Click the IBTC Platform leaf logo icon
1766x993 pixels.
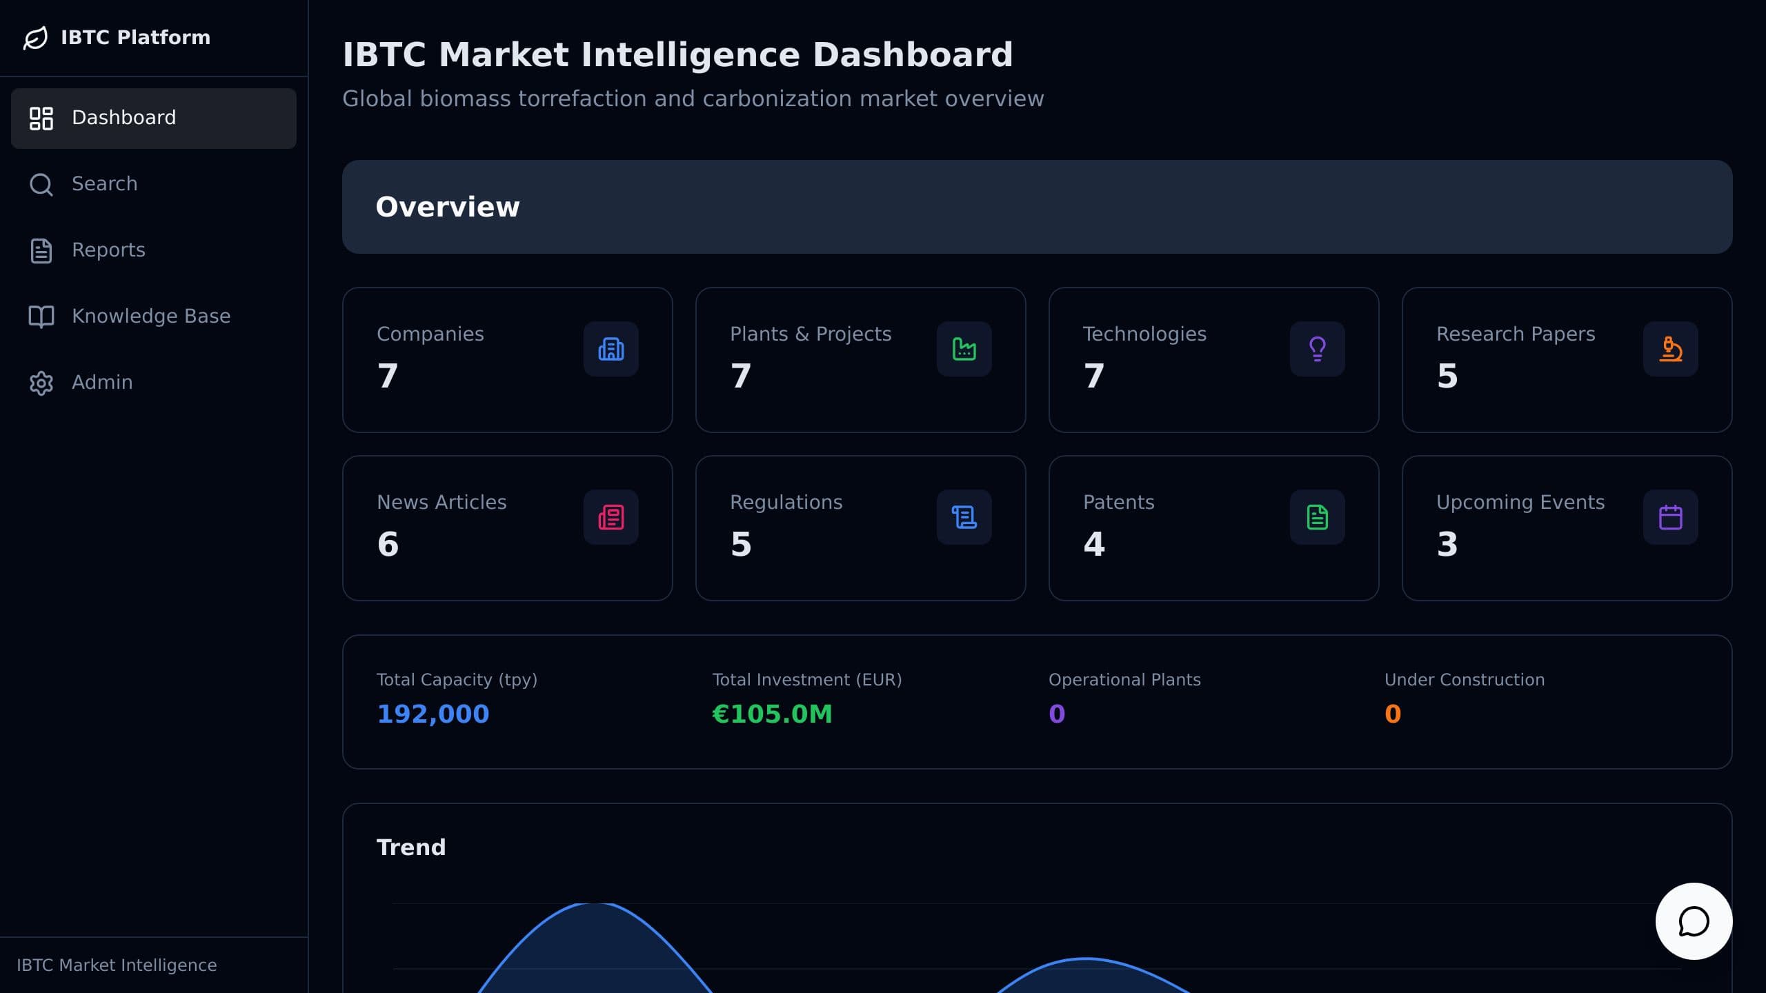pos(35,37)
